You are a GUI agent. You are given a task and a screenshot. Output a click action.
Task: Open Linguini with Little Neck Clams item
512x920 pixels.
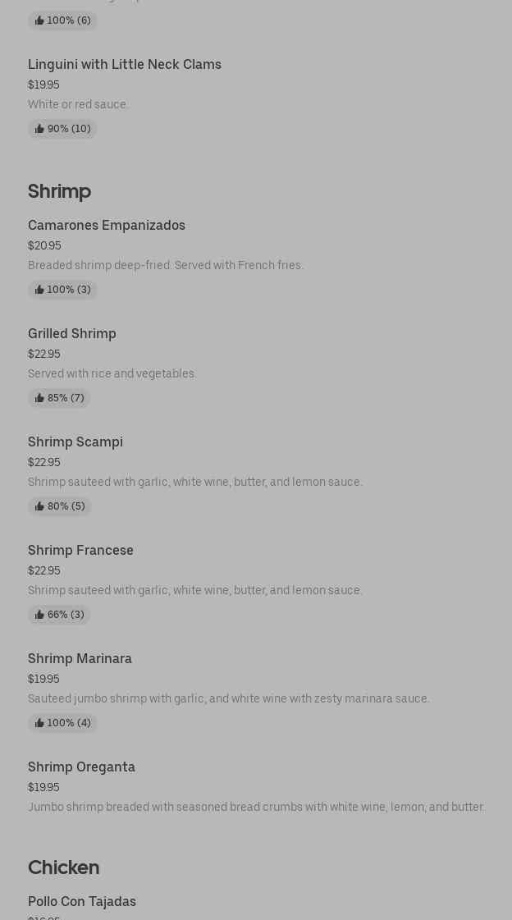(125, 64)
